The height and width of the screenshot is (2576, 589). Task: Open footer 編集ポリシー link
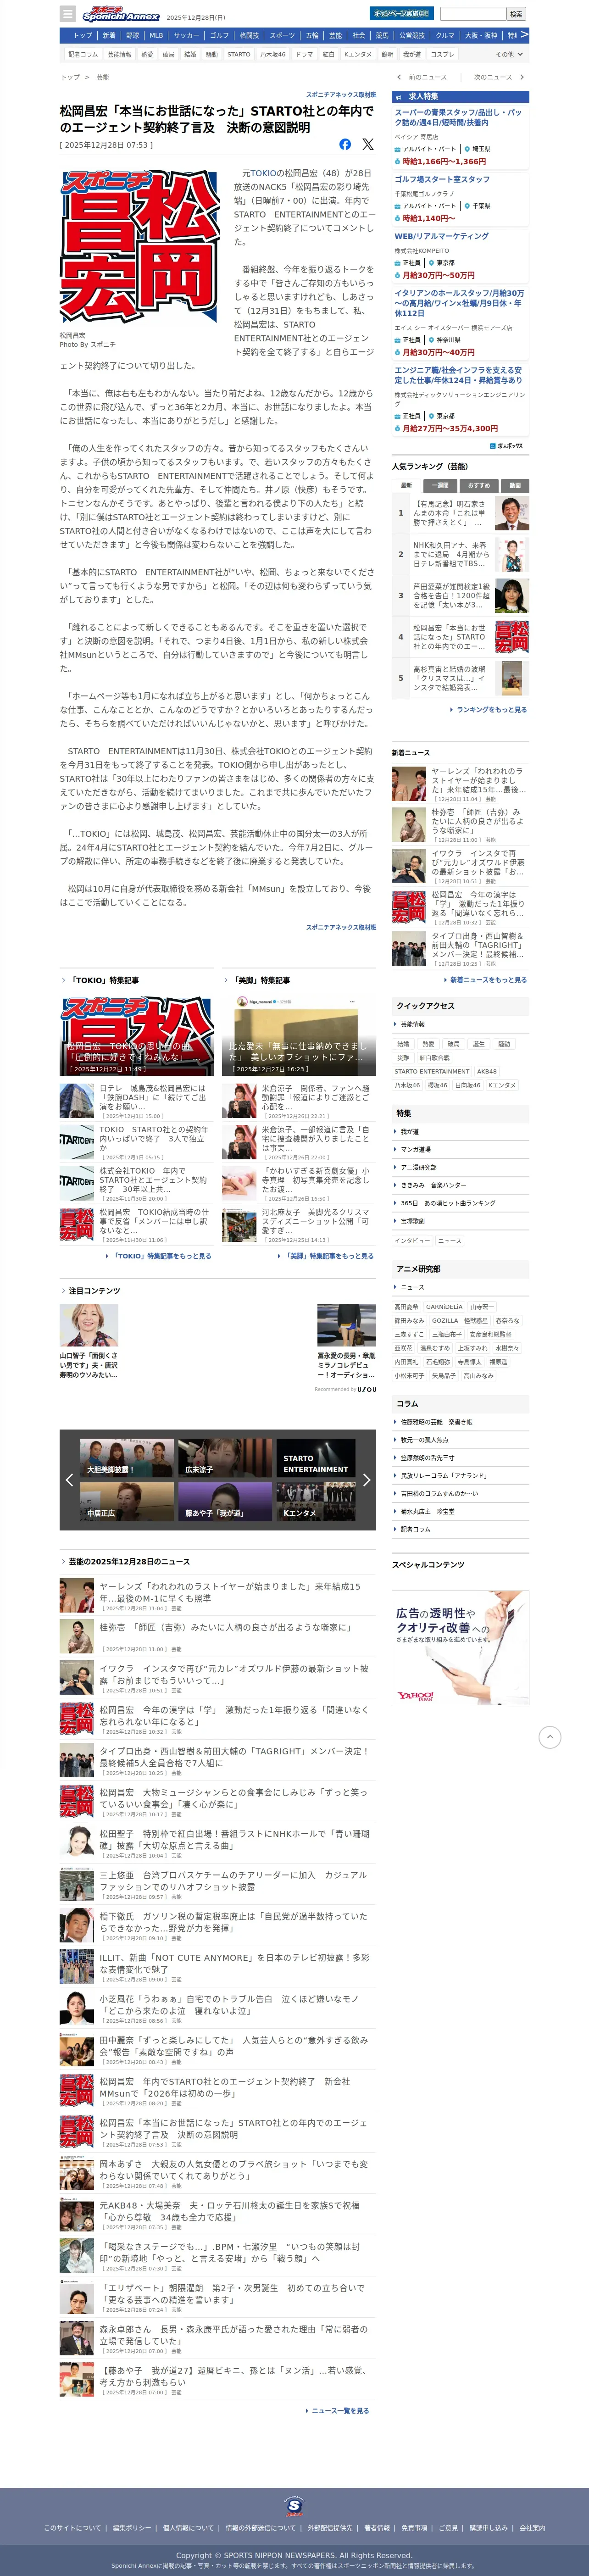coord(132,2527)
